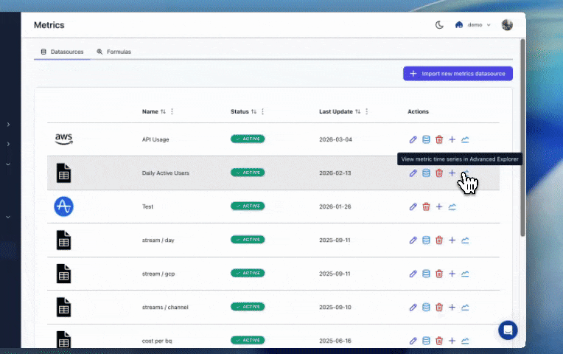Viewport: 563px width, 354px height.
Task: Delete the stream / day datasource
Action: coord(438,240)
